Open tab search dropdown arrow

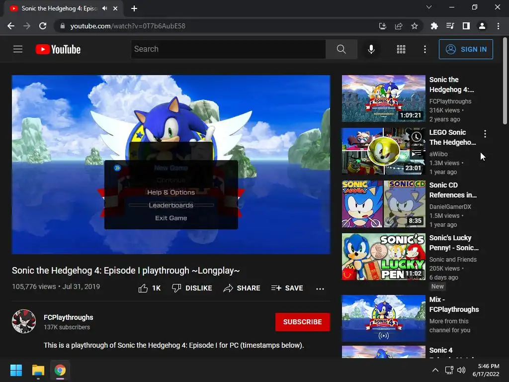(429, 7)
